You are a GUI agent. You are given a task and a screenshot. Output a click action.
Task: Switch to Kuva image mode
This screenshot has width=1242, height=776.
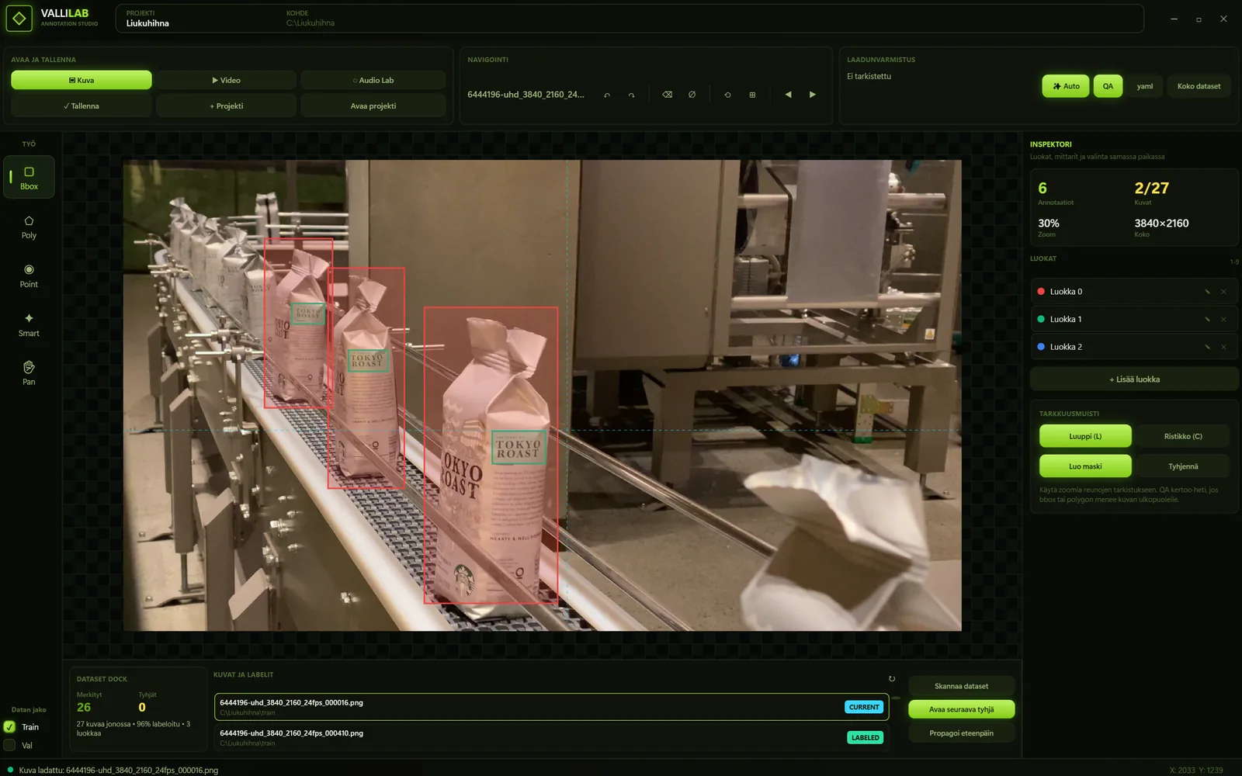82,80
